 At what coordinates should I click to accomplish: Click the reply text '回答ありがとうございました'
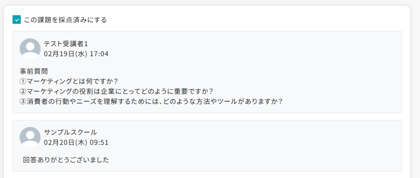pos(66,160)
